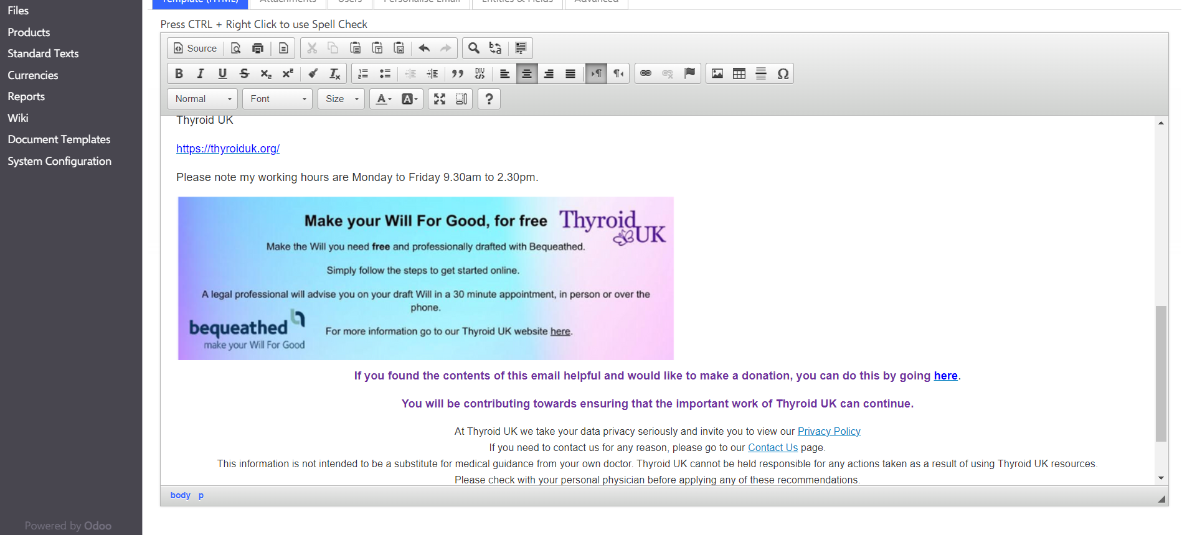Open Find with the magnifier icon

(474, 49)
